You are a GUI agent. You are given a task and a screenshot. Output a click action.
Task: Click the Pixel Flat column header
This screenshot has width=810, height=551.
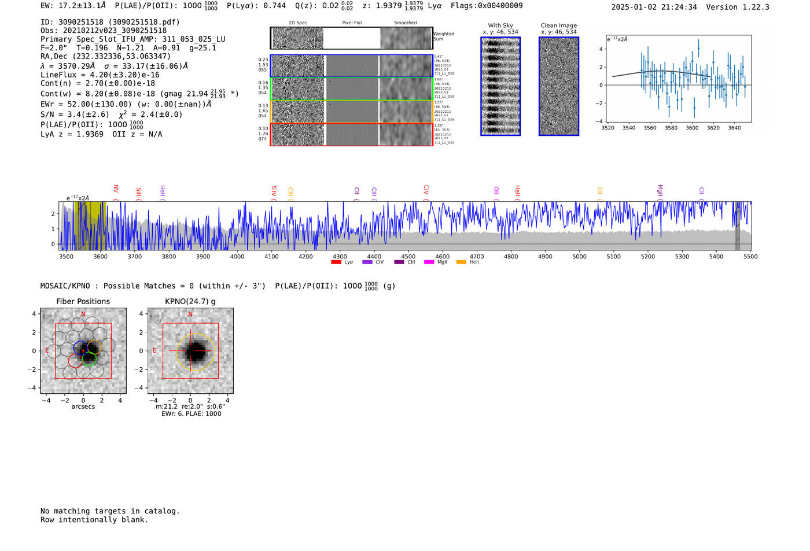[352, 23]
